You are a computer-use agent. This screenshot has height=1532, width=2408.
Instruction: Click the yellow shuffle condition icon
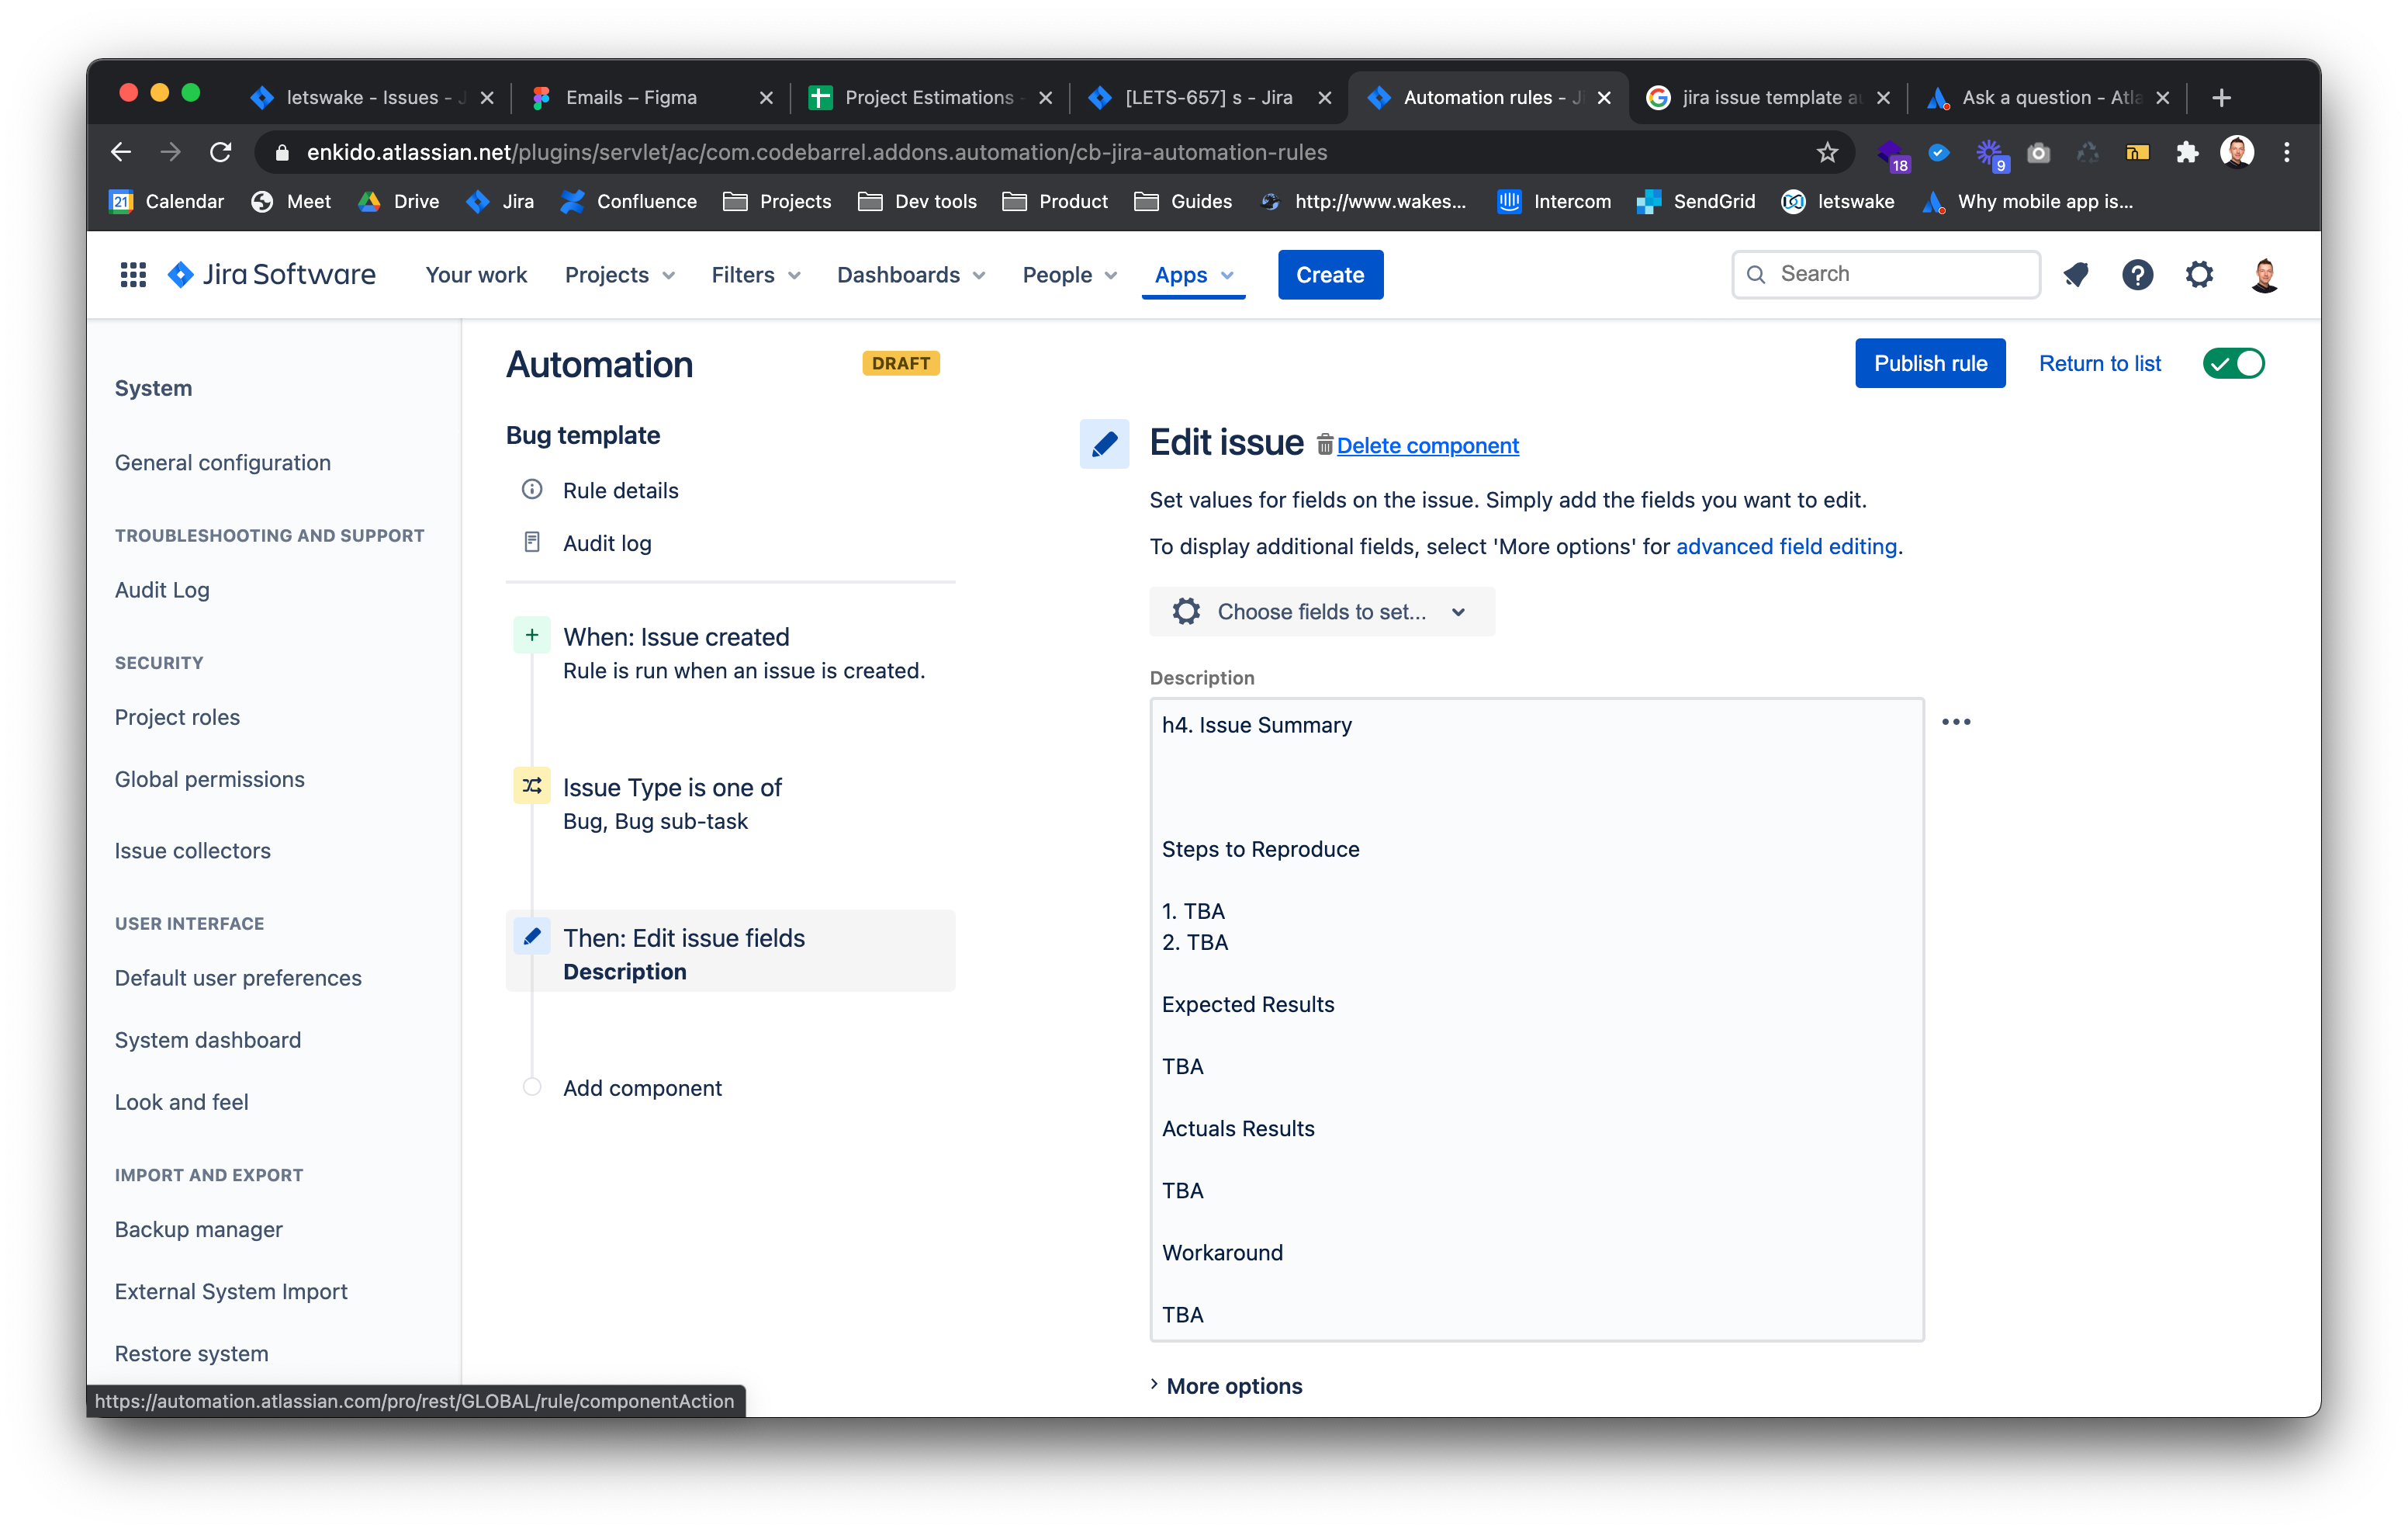point(532,785)
